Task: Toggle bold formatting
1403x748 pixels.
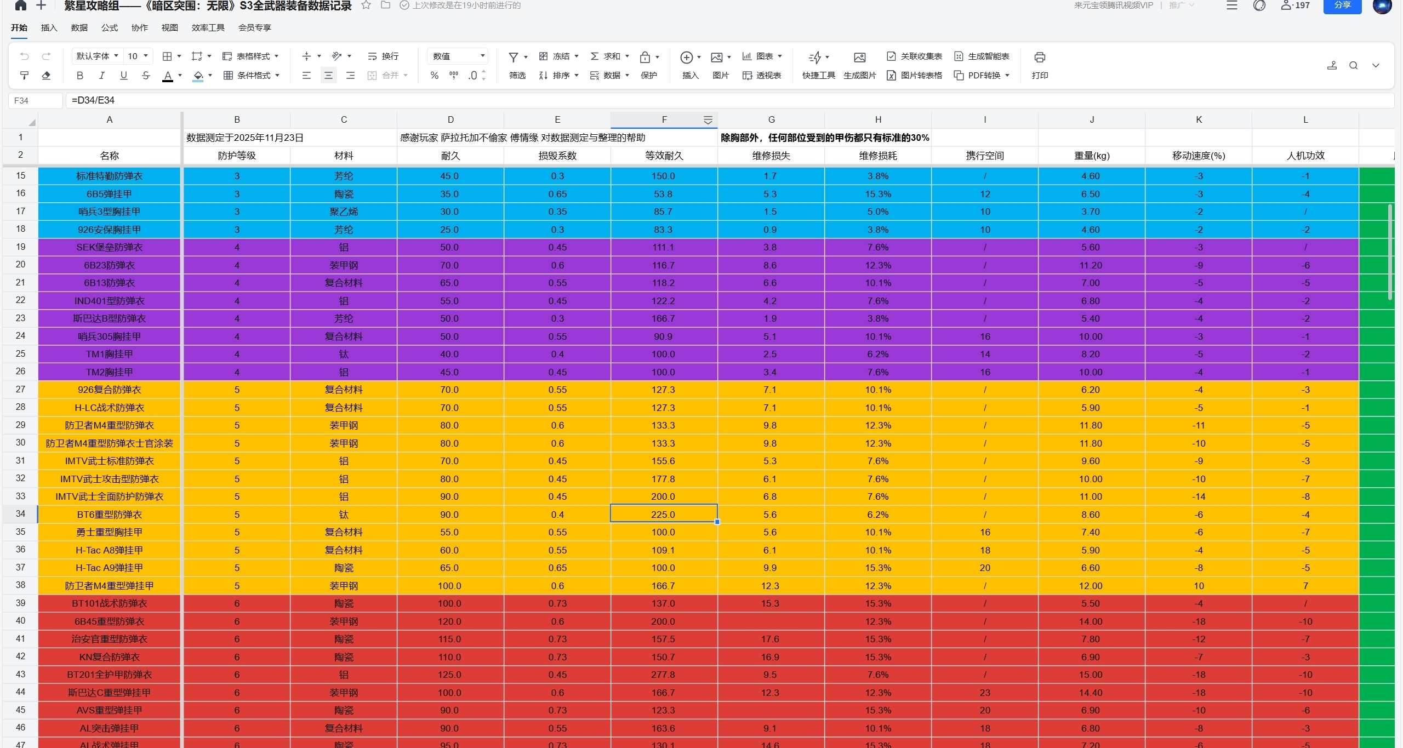Action: coord(80,76)
